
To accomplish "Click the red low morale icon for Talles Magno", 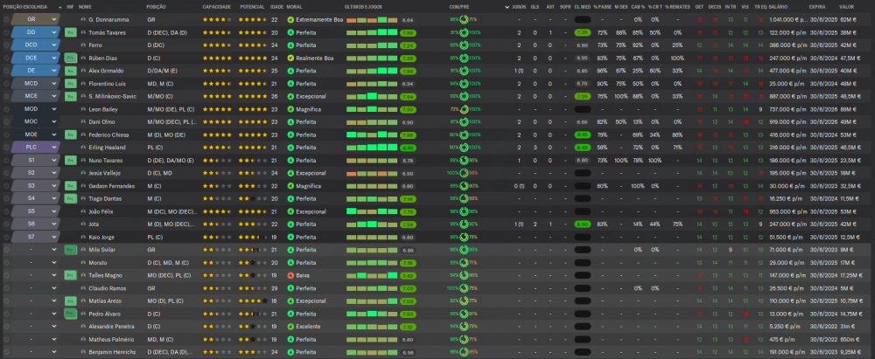I will (x=290, y=275).
